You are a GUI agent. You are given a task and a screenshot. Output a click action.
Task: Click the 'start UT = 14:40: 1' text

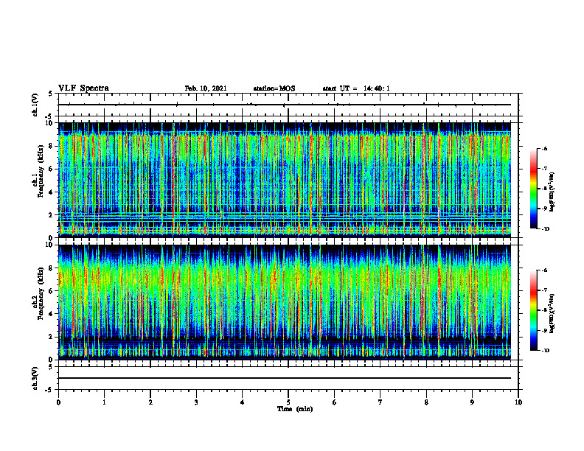pyautogui.click(x=356, y=88)
